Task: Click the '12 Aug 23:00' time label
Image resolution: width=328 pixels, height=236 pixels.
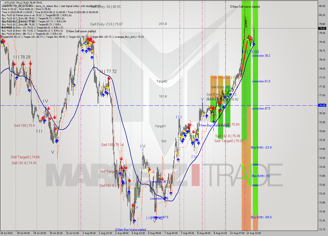Action: point(253,233)
